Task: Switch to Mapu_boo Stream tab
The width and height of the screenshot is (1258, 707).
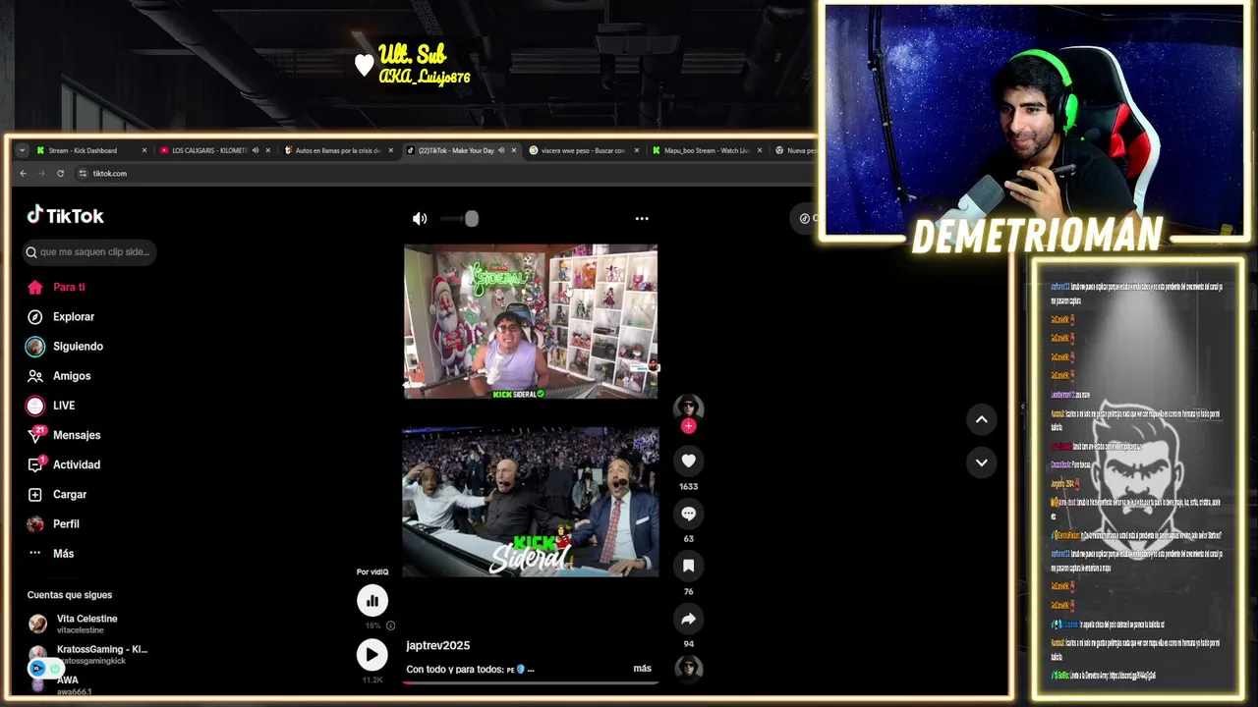Action: (706, 150)
